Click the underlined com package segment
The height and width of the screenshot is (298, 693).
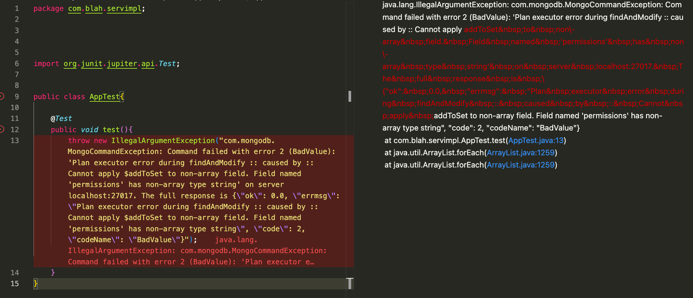click(x=74, y=8)
